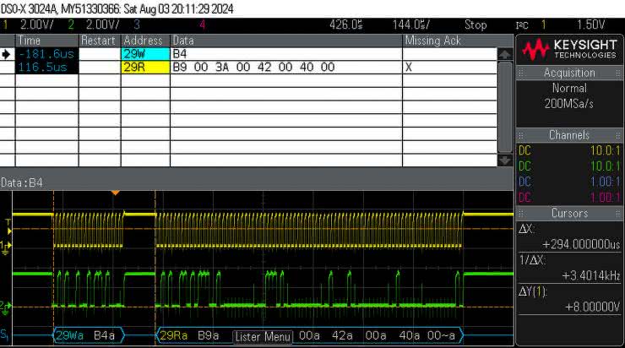This screenshot has height=348, width=625.
Task: Click channel 1 ground reference marker
Action: (x=5, y=246)
